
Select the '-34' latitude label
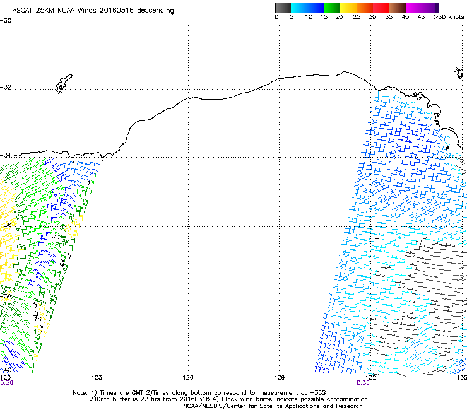coord(6,155)
